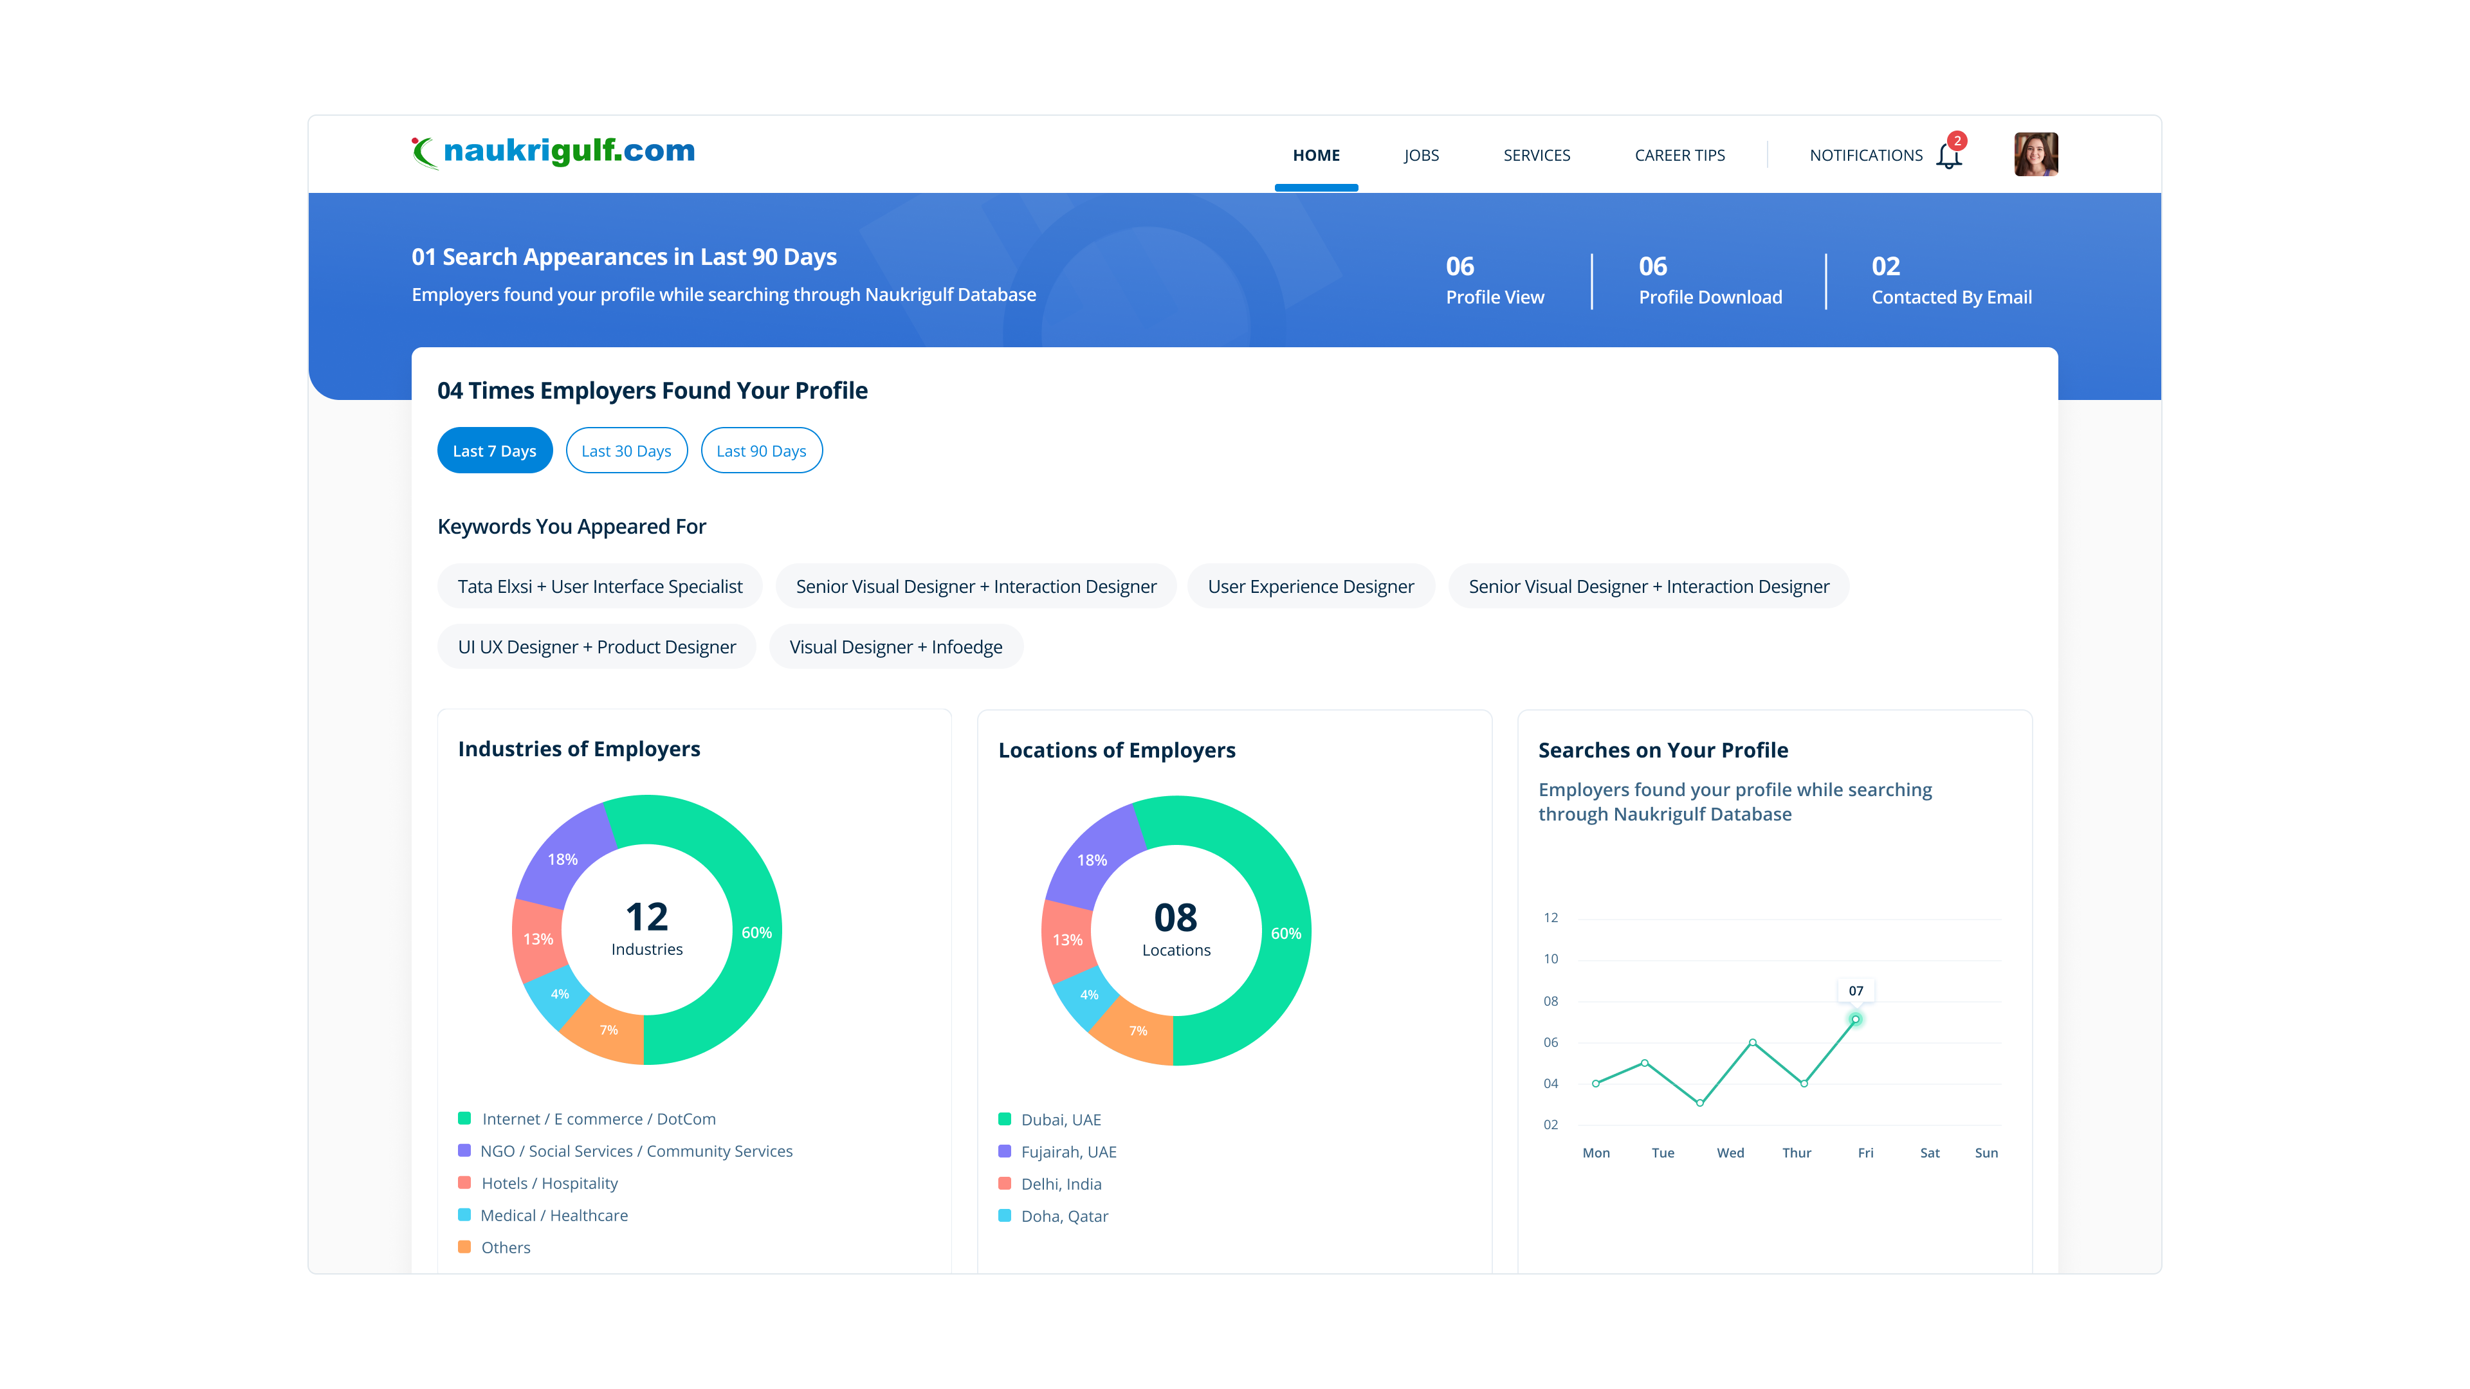Click the NOTIFICATIONS label
2470x1389 pixels.
click(x=1865, y=155)
